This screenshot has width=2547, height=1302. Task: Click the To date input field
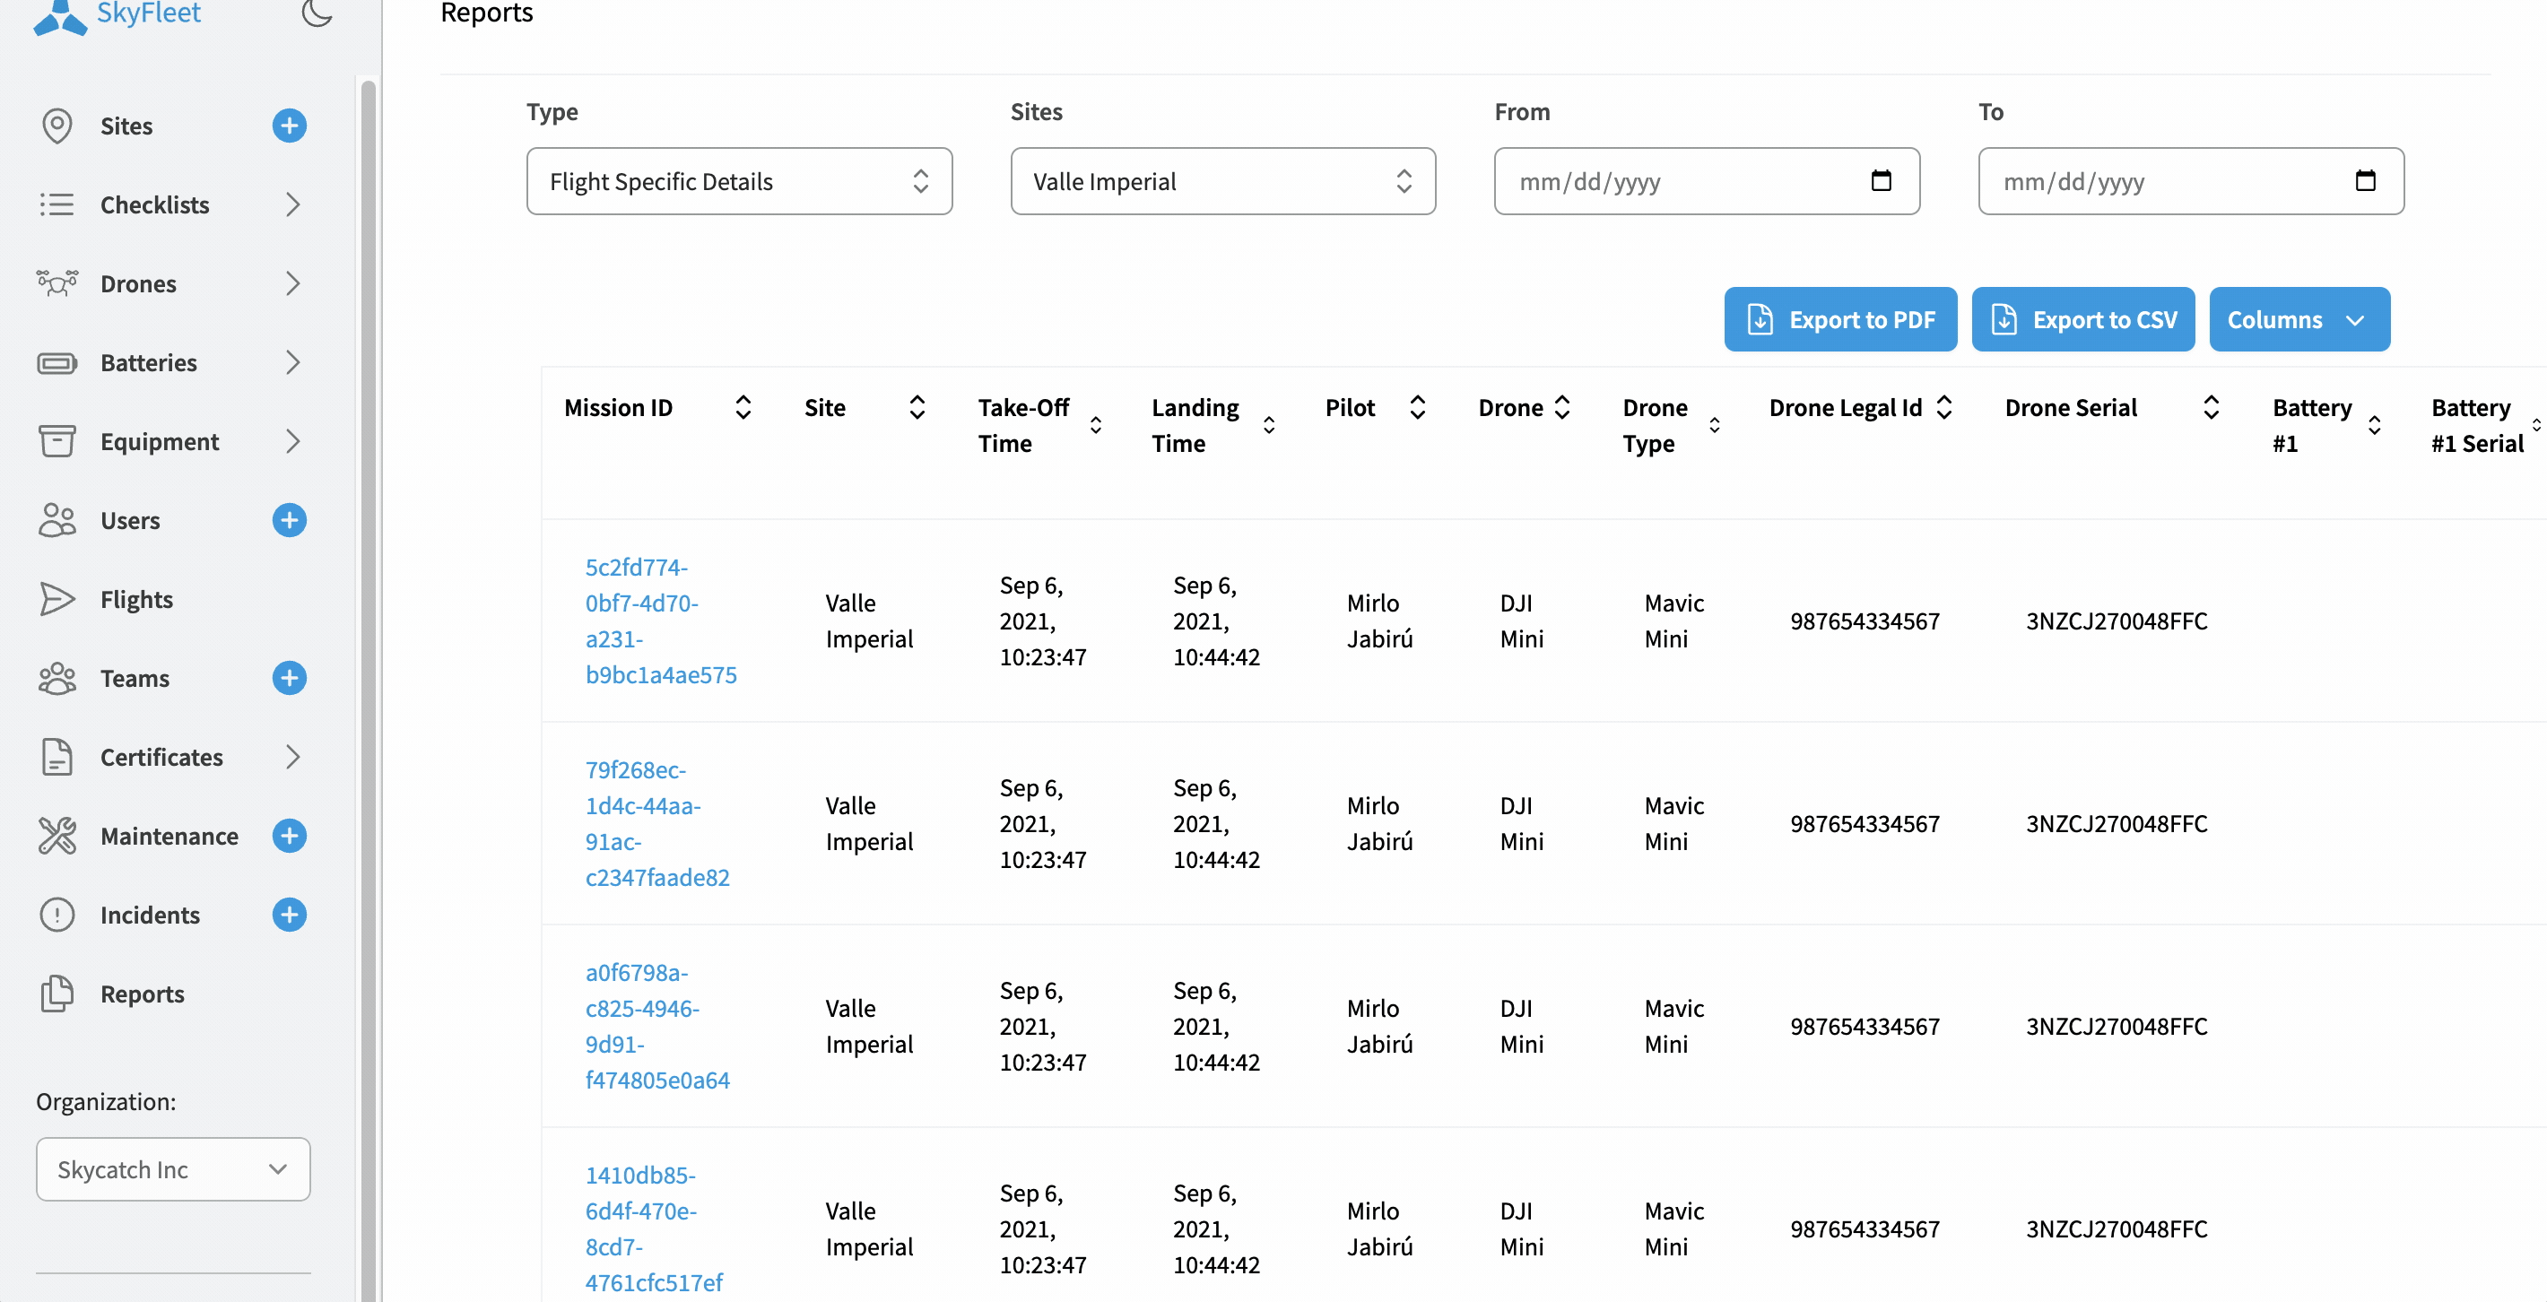click(x=2190, y=181)
